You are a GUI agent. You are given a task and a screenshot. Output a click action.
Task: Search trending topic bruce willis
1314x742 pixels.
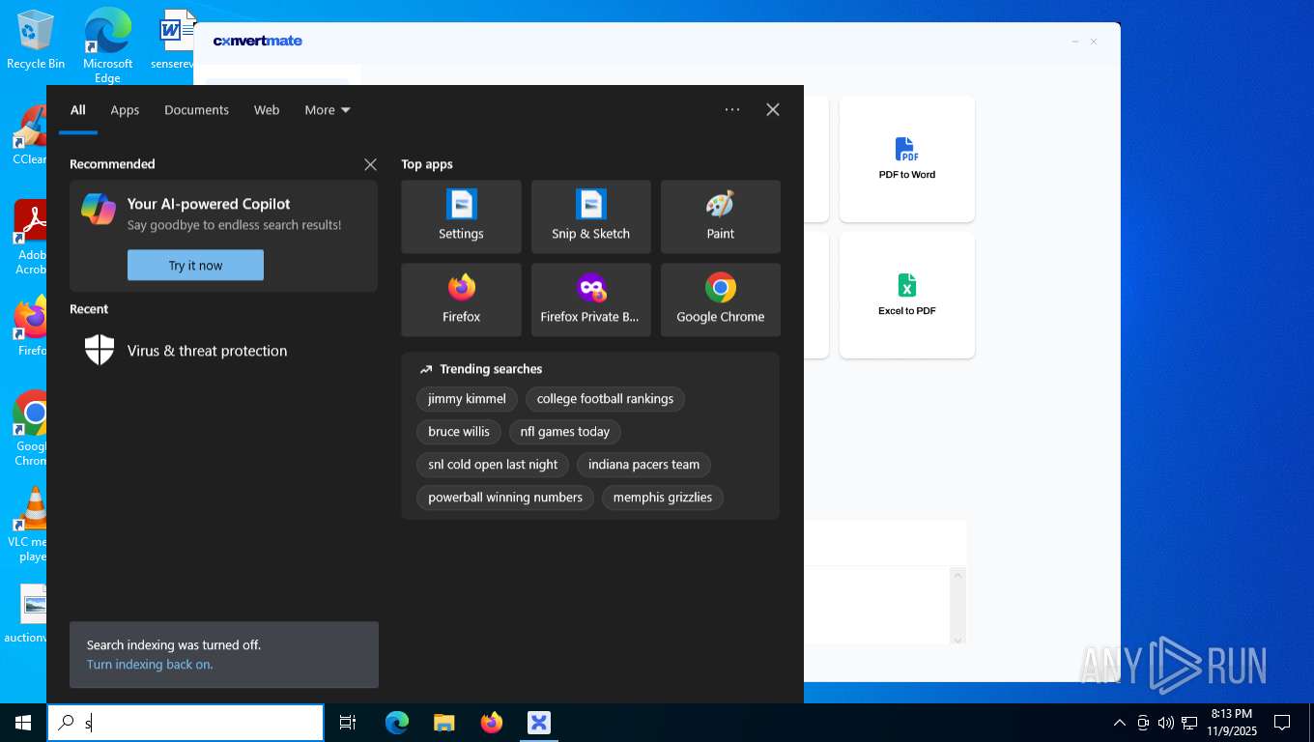tap(459, 432)
